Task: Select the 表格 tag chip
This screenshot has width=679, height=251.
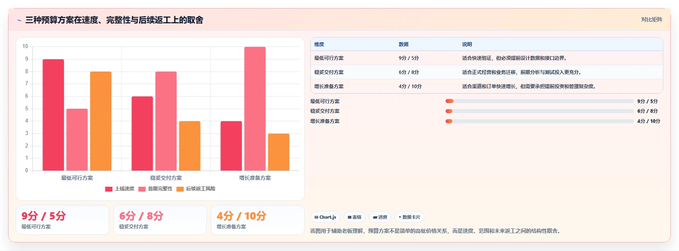Action: (x=354, y=217)
